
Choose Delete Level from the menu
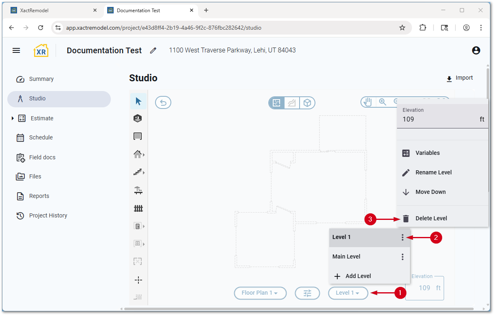pos(431,218)
